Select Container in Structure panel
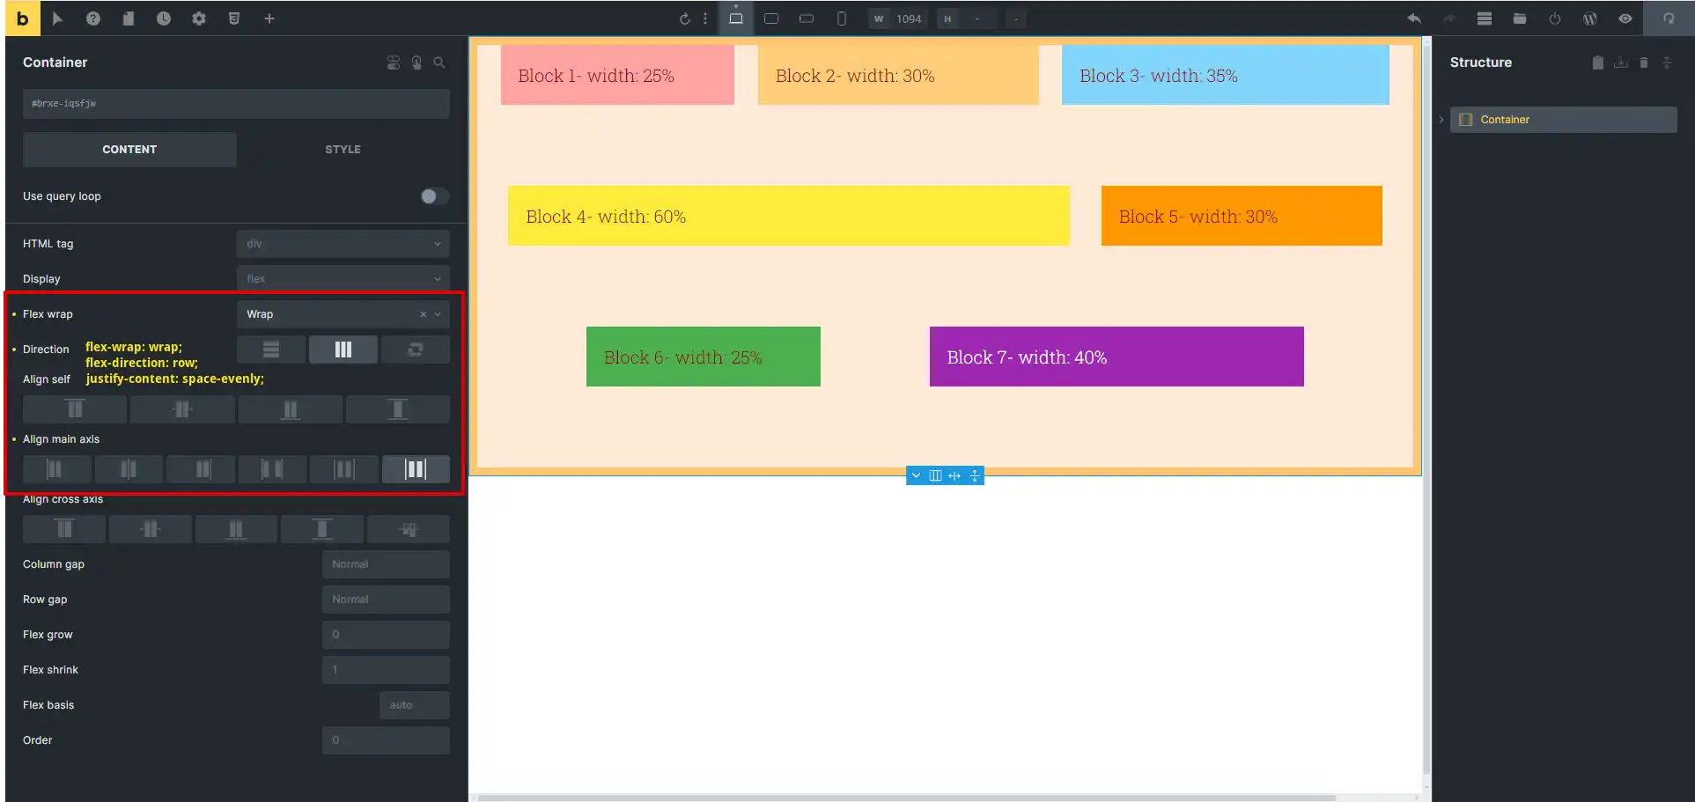This screenshot has width=1695, height=802. coord(1563,120)
